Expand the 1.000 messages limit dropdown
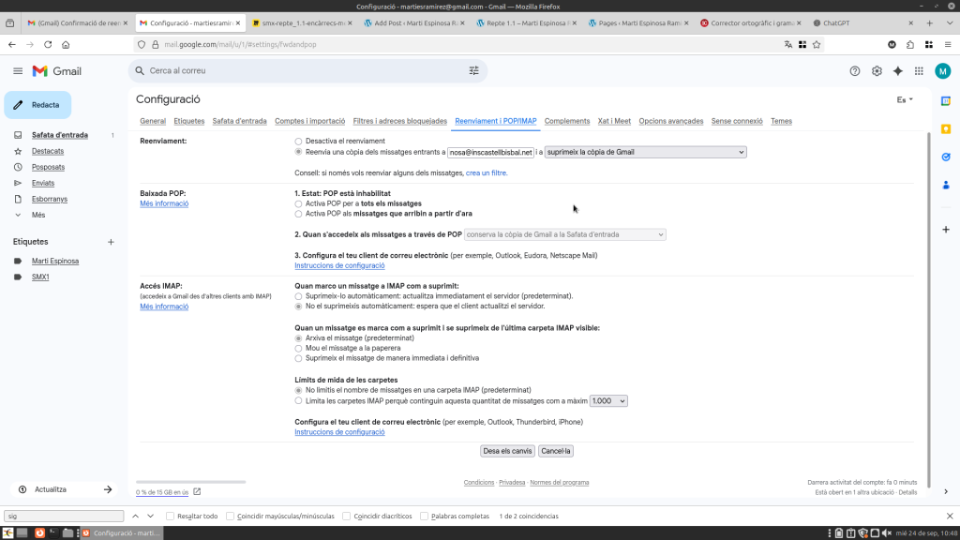The height and width of the screenshot is (540, 960). coord(607,400)
